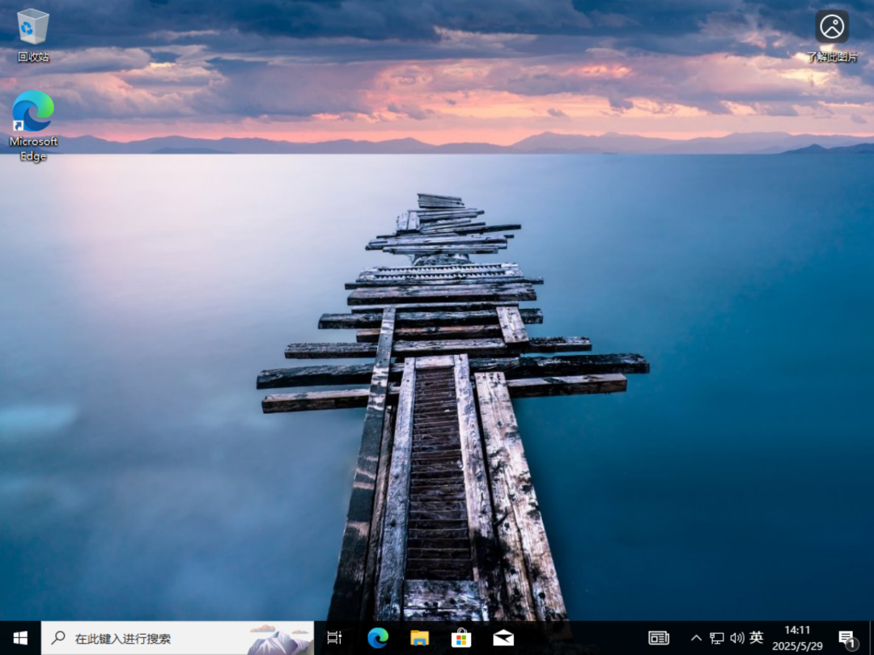Click the mountain search highlight illustration
Image resolution: width=874 pixels, height=655 pixels.
pos(279,640)
